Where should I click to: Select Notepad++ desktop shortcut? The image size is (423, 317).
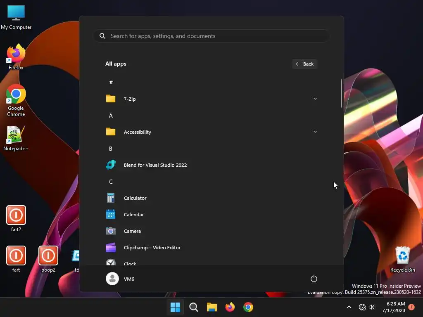16,138
